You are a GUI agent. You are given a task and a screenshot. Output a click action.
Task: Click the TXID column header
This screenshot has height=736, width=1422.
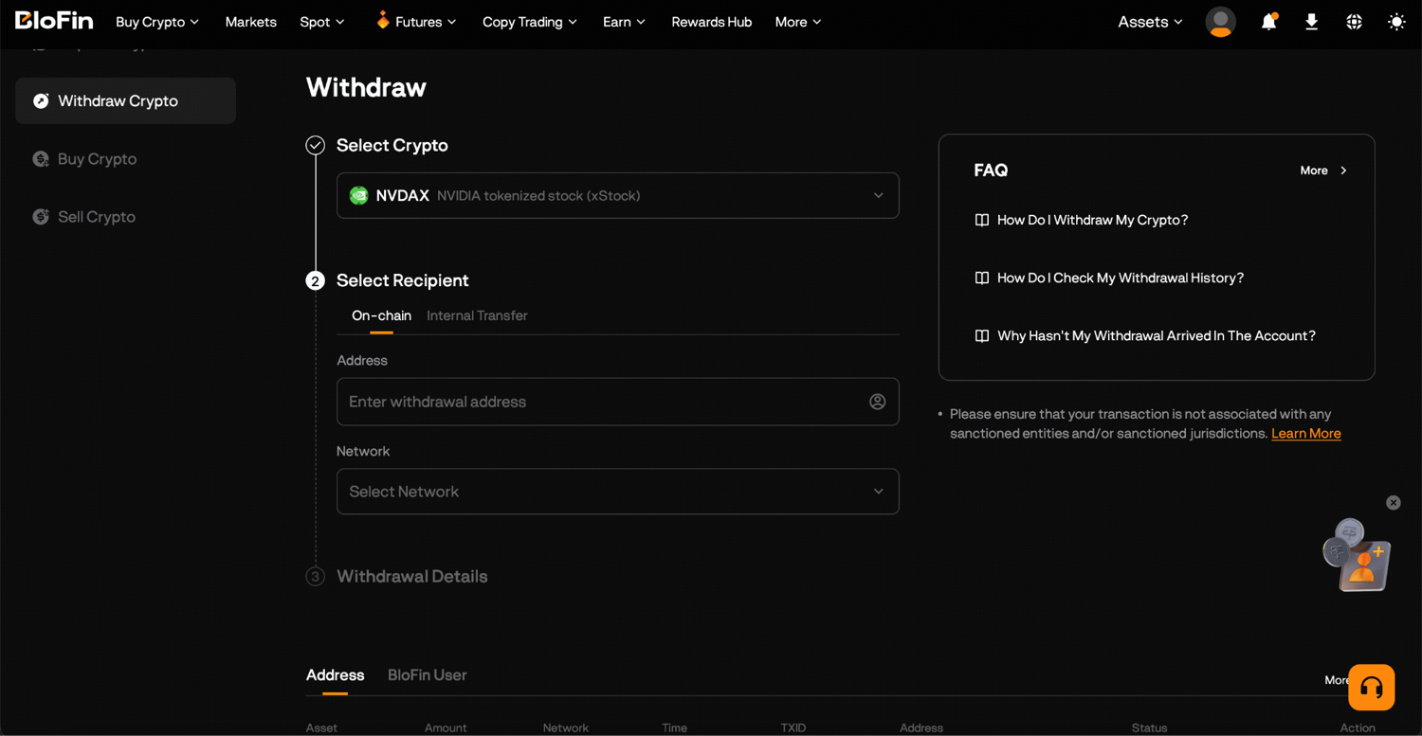point(793,727)
